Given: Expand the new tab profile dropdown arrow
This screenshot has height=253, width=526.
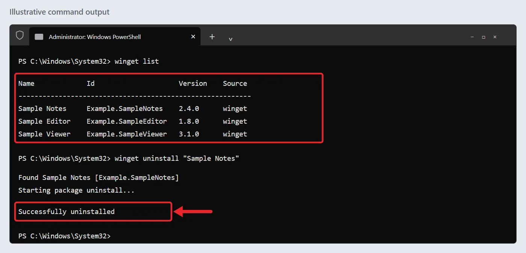Looking at the screenshot, I should 230,39.
